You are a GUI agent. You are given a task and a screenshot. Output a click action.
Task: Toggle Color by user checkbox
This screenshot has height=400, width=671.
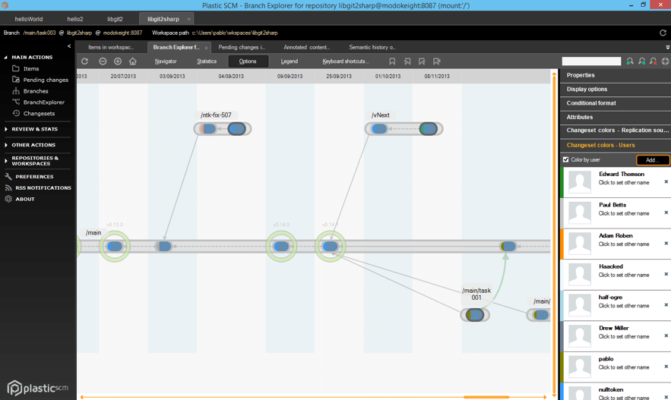coord(565,159)
